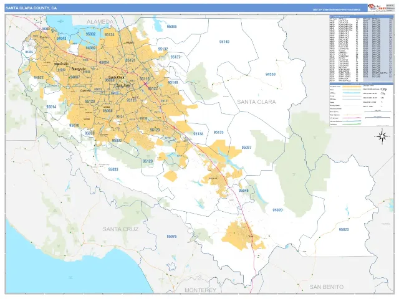Click ZIP code 95008
Image resolution: width=399 pixels, height=299 pixels.
pyautogui.click(x=107, y=111)
